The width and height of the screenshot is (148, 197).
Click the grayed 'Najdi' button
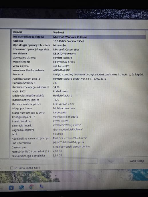click(111, 161)
